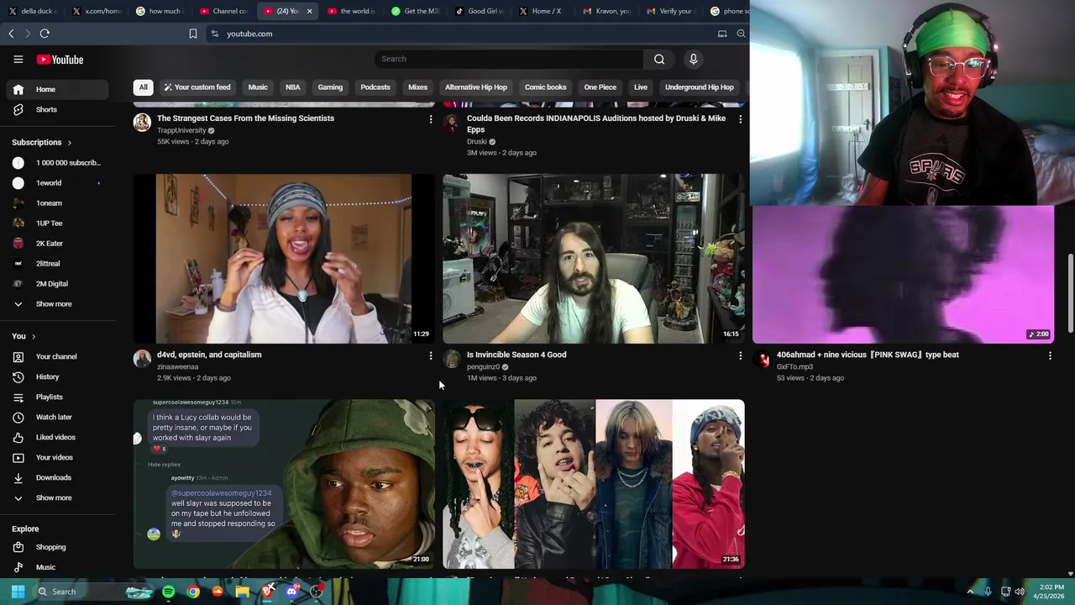Click in the YouTube search box
Screen dimensions: 1075x605
tap(509, 59)
